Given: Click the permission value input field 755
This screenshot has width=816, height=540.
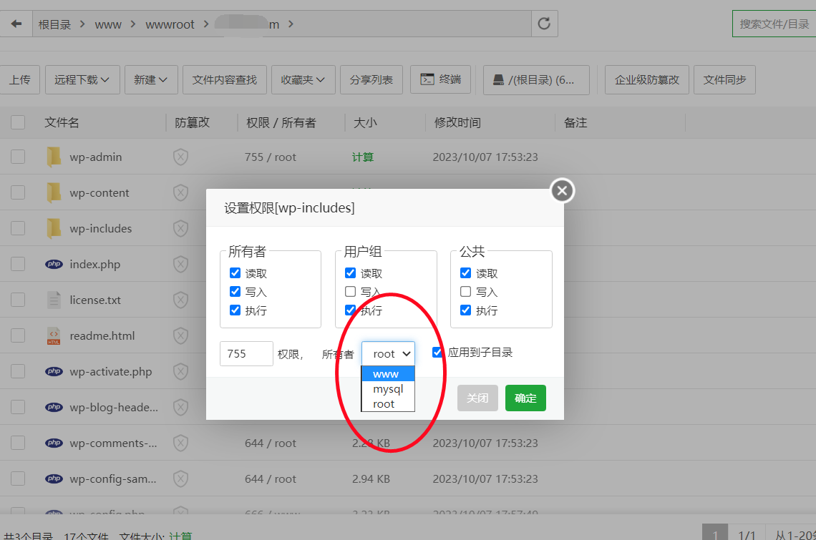Looking at the screenshot, I should click(x=246, y=354).
